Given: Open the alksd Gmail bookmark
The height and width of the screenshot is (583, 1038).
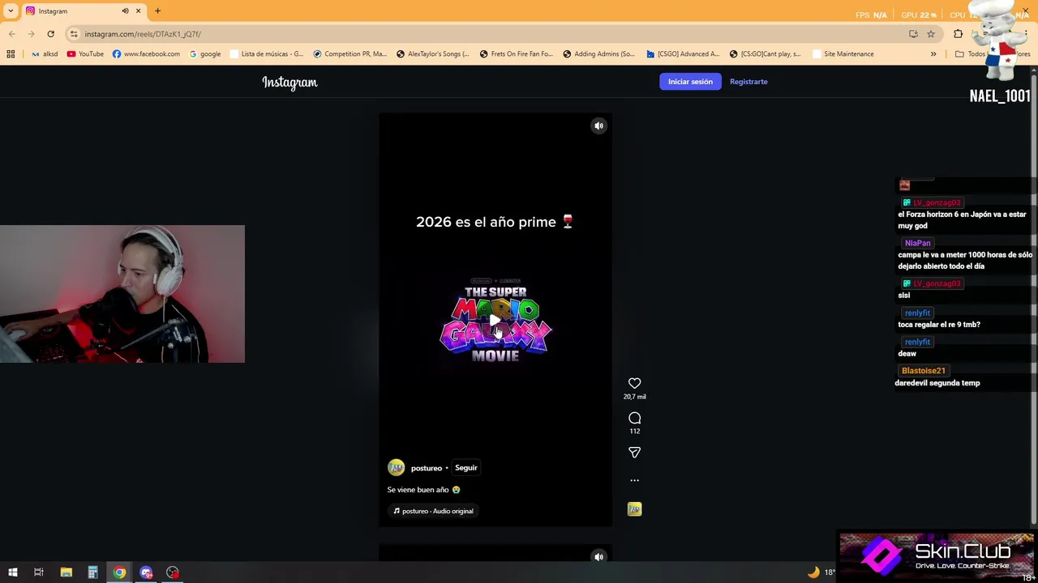Looking at the screenshot, I should pos(45,54).
